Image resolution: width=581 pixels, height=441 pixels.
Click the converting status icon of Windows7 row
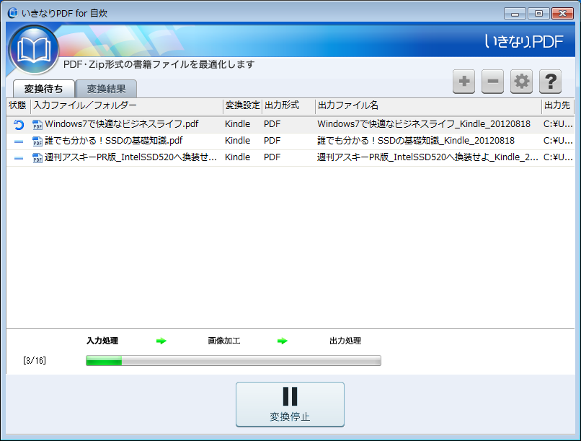[x=19, y=125]
